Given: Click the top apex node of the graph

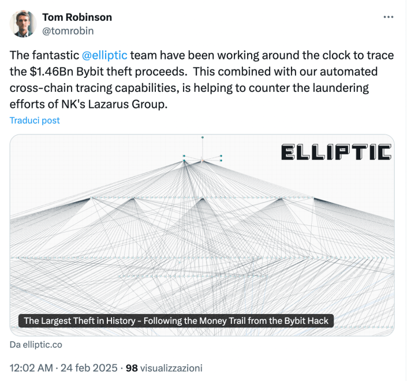Looking at the screenshot, I should (x=203, y=137).
